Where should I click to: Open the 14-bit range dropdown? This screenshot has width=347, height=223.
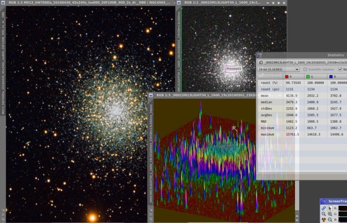279,69
